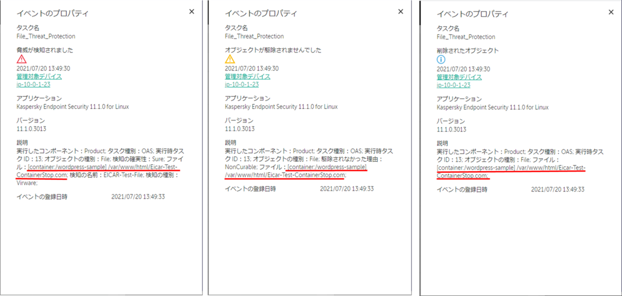Select 削除されたオブジェクト event title text
The width and height of the screenshot is (622, 296).
click(468, 51)
